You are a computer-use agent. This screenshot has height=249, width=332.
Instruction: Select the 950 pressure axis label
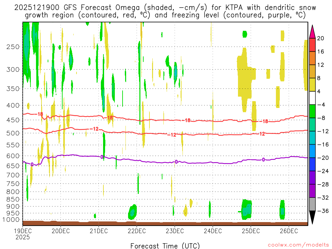pos(13,213)
